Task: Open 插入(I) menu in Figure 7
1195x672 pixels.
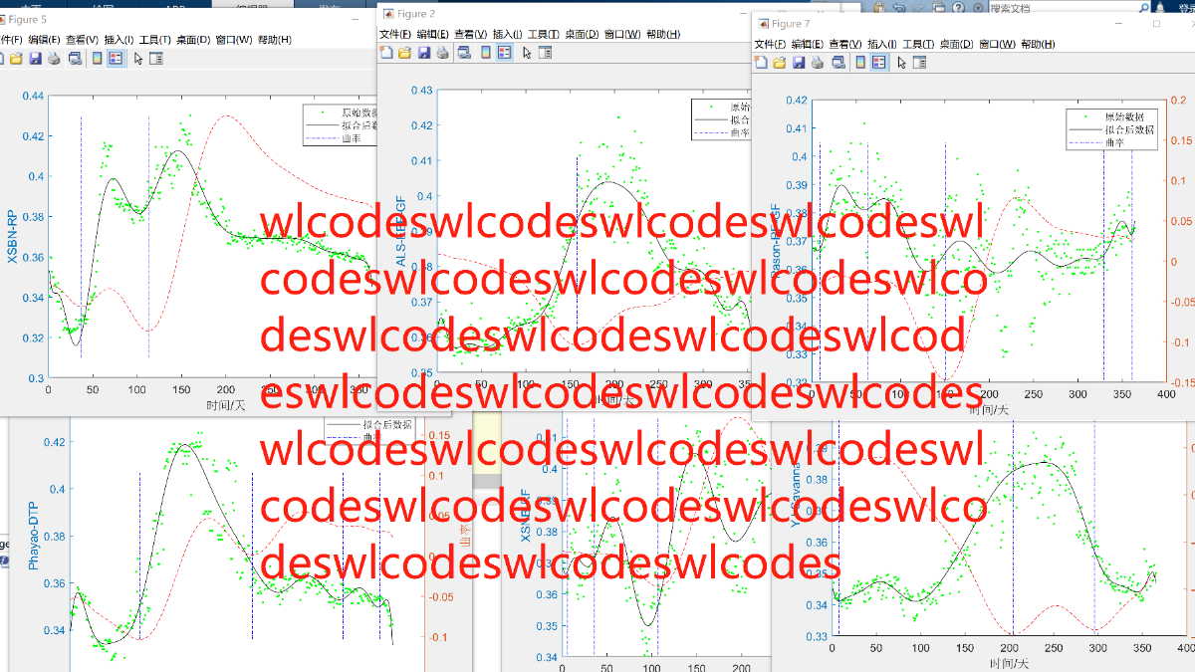Action: (x=882, y=45)
